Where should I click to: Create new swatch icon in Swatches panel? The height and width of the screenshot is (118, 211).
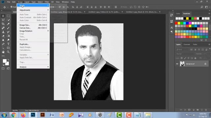click(x=201, y=40)
